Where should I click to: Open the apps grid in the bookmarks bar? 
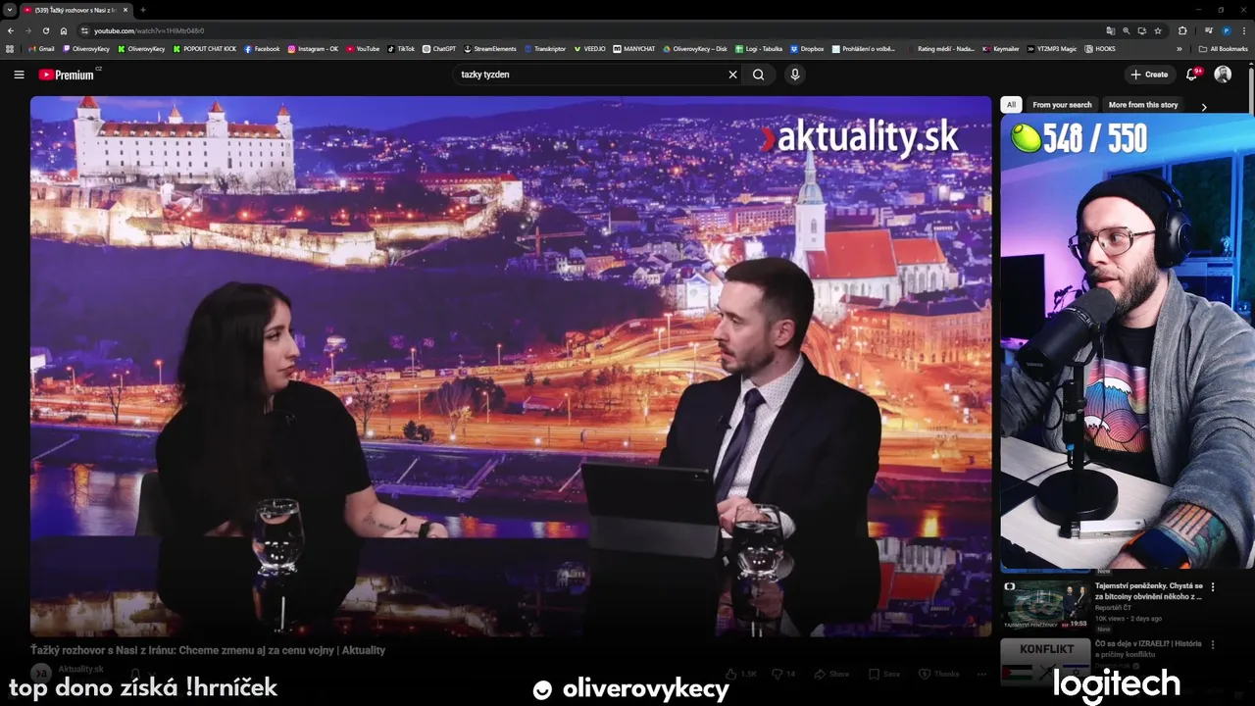pyautogui.click(x=10, y=48)
